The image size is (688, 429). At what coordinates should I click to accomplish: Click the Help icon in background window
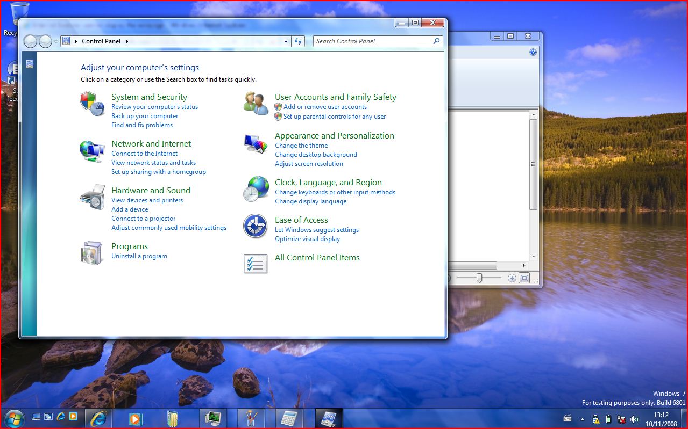533,52
